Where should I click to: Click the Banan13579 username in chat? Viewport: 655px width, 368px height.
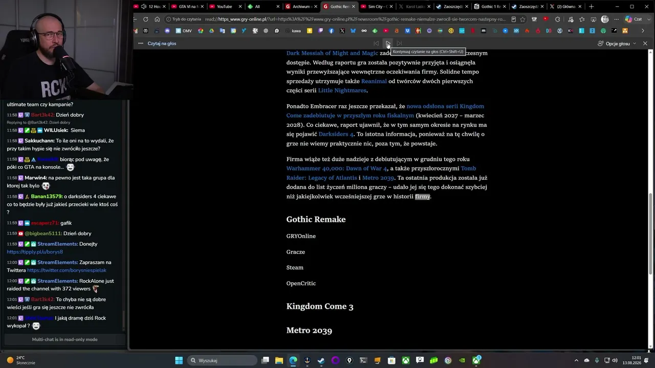47,196
